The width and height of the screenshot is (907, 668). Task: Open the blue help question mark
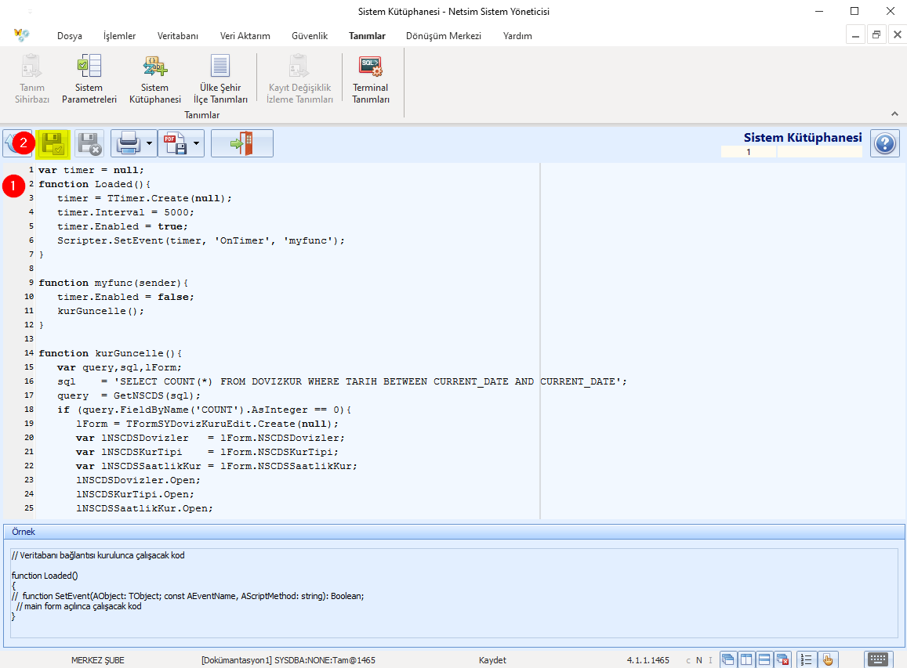884,144
